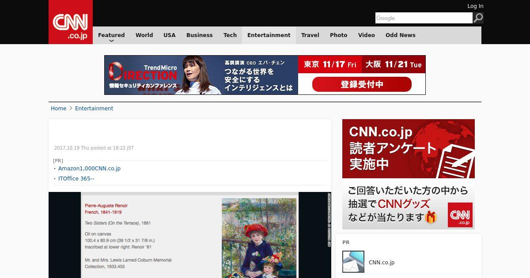Select the Entertainment nav tab
The width and height of the screenshot is (530, 278).
click(269, 35)
